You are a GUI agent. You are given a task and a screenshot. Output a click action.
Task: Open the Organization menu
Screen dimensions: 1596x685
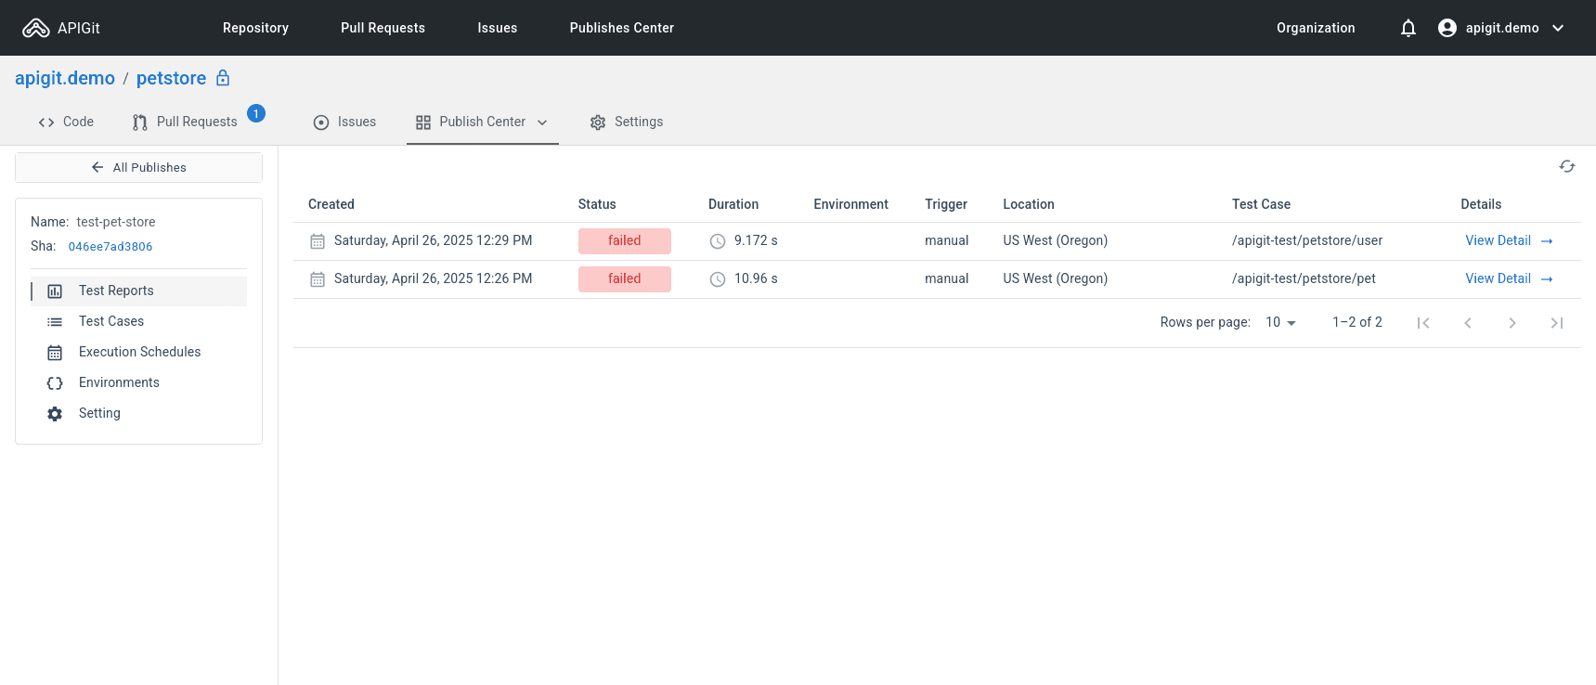(1316, 28)
